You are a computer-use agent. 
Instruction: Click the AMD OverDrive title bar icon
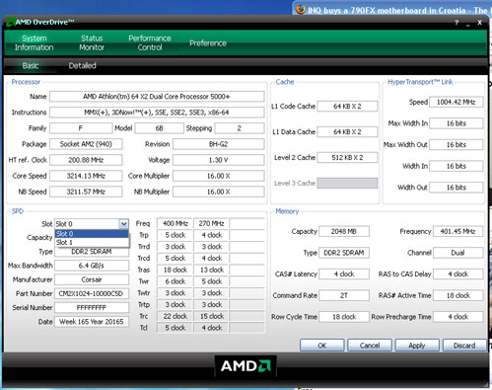point(10,23)
